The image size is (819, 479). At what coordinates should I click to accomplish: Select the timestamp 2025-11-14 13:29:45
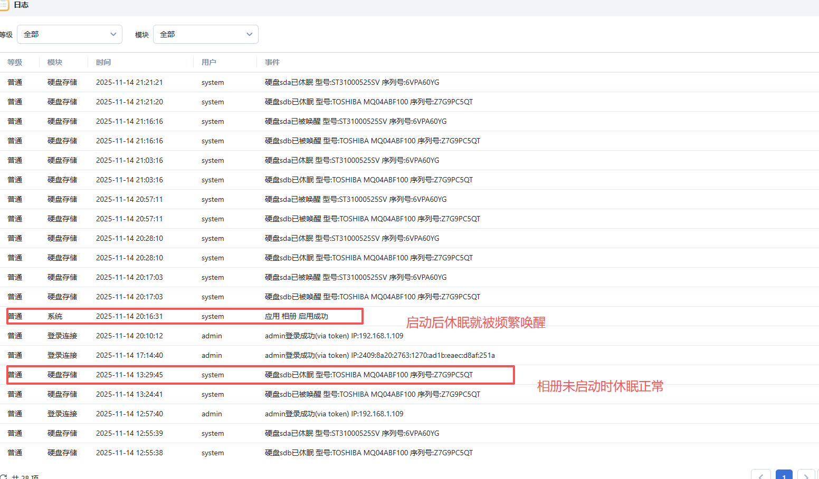(129, 375)
